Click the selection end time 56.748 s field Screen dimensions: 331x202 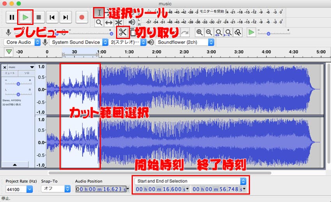pos(218,189)
